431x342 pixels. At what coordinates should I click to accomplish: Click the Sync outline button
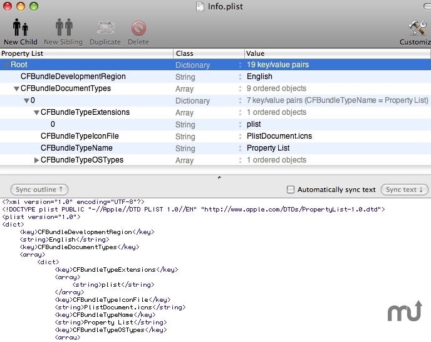click(39, 190)
